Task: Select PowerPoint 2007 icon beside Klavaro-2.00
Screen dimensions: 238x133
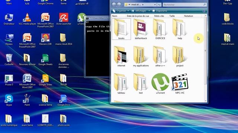Action: tap(27, 41)
